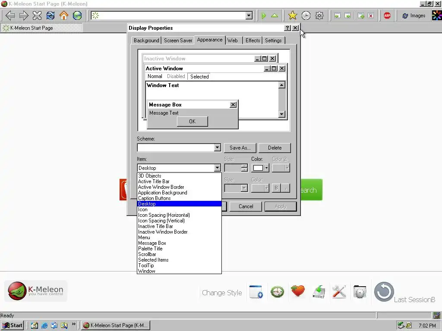
Task: Choose Palette Title from Item list
Action: tap(179, 249)
